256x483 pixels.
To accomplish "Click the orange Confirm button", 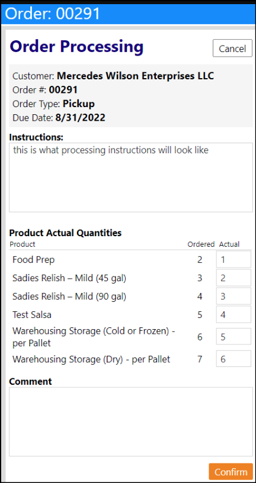I will coord(231,472).
